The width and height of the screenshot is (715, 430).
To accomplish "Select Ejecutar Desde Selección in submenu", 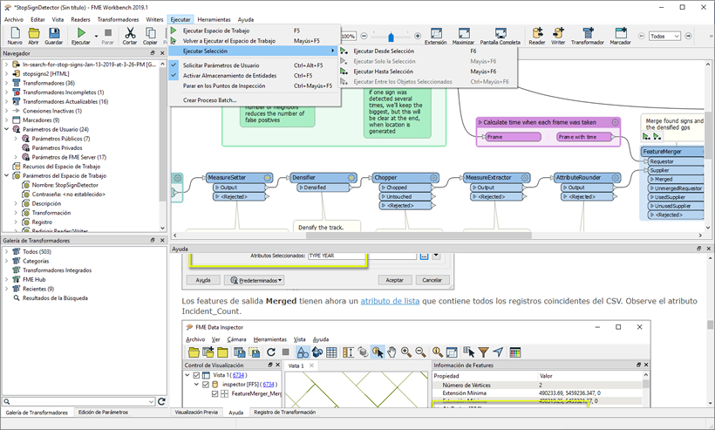I will [428, 51].
